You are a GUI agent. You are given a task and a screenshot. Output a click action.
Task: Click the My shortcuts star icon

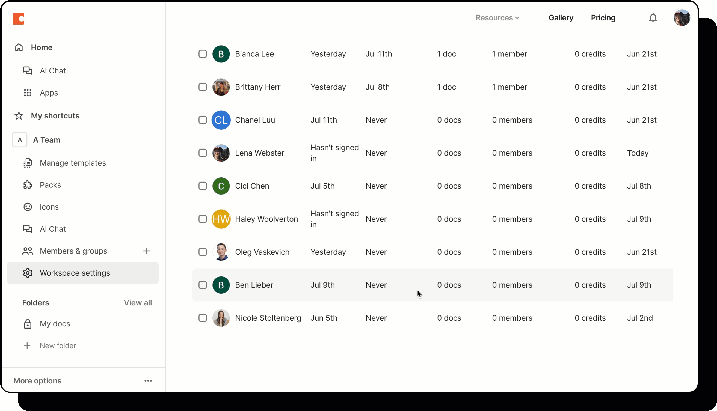click(x=18, y=116)
